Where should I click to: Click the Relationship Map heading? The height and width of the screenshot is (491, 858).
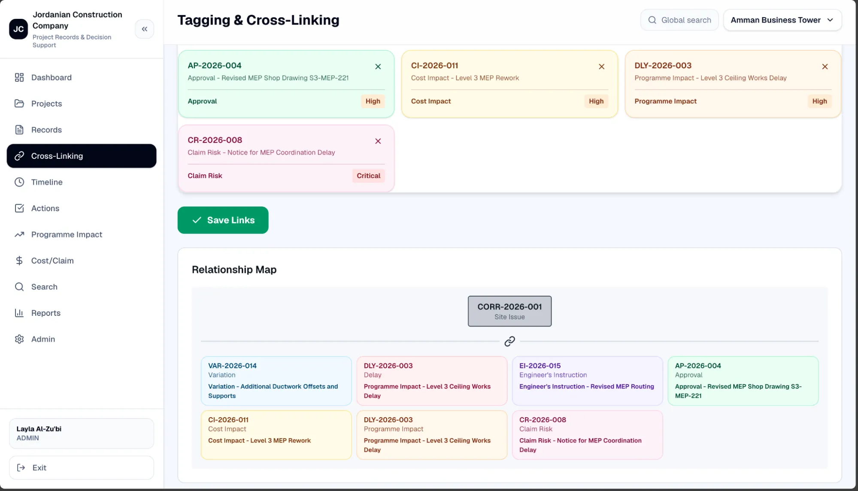point(234,270)
